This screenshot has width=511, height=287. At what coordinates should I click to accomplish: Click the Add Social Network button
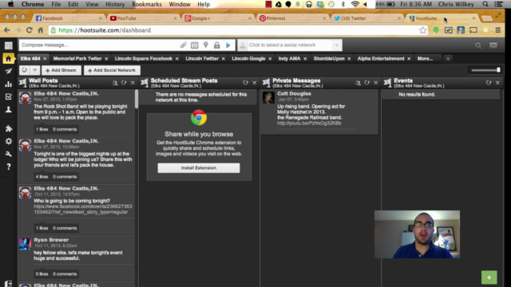point(112,70)
